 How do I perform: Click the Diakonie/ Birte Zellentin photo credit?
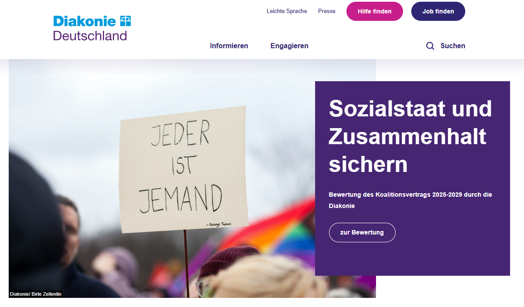click(x=36, y=294)
